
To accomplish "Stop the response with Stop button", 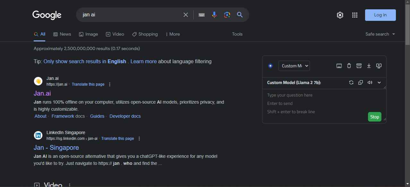I will pos(375,117).
